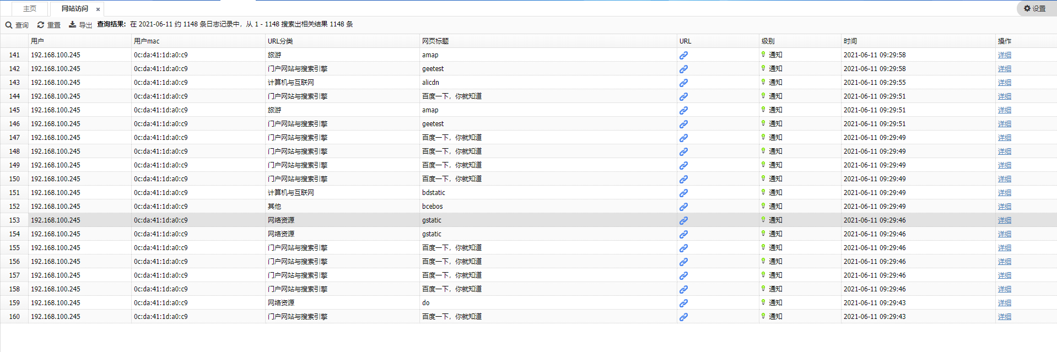Switch to the 主页 tab
Screen dimensions: 1057x352
coord(30,9)
